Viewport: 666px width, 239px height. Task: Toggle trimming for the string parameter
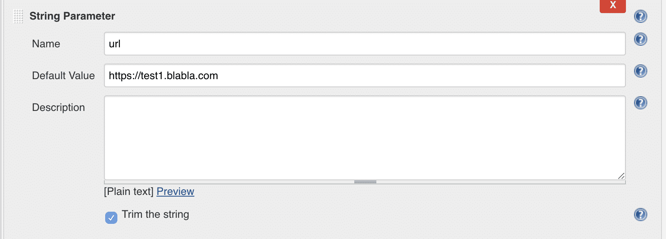click(x=111, y=218)
